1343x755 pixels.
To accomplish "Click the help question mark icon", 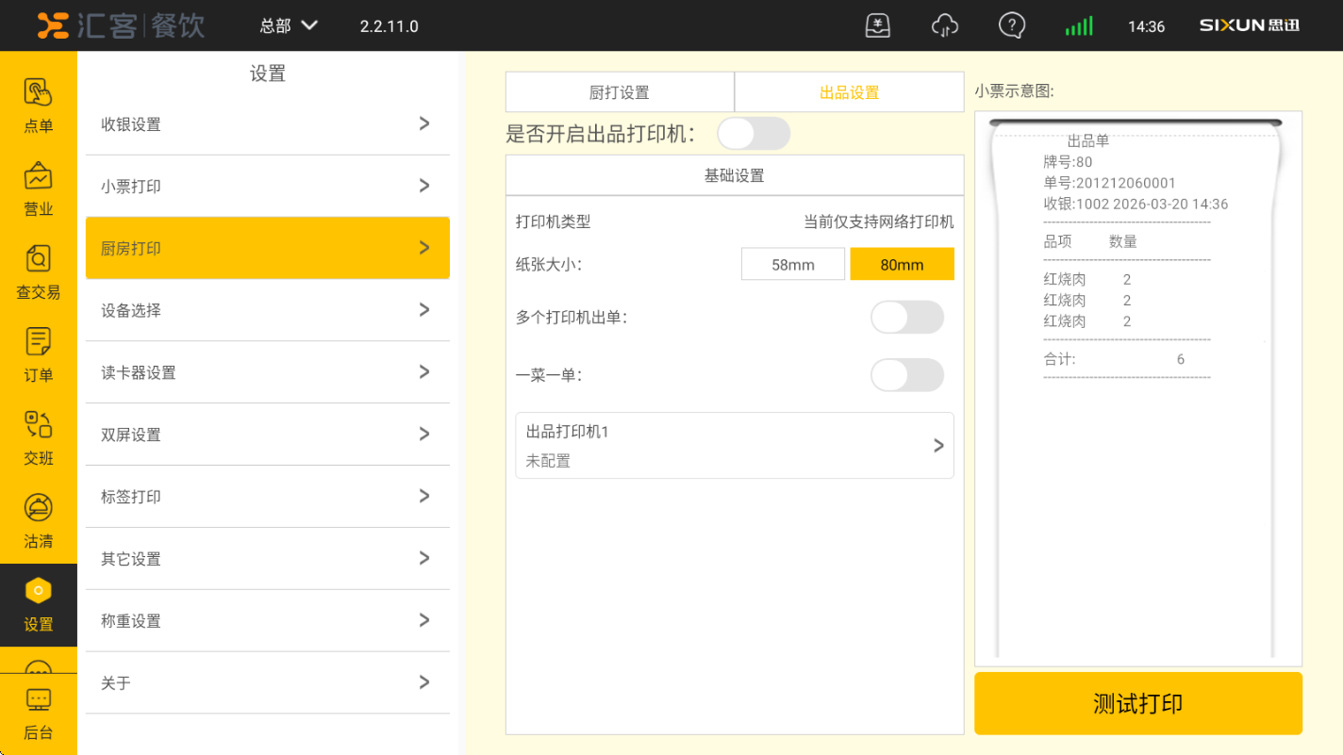I will [x=1011, y=25].
